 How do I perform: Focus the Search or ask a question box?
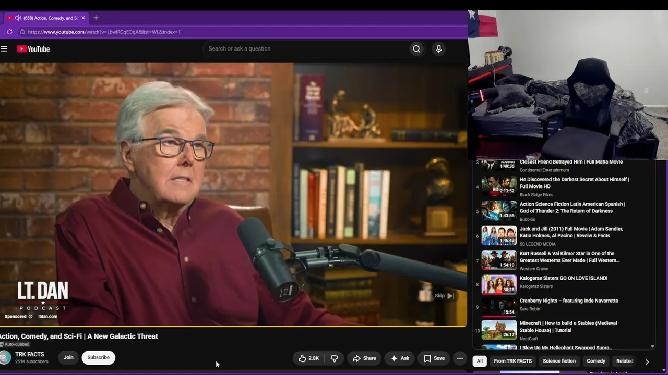coord(306,49)
